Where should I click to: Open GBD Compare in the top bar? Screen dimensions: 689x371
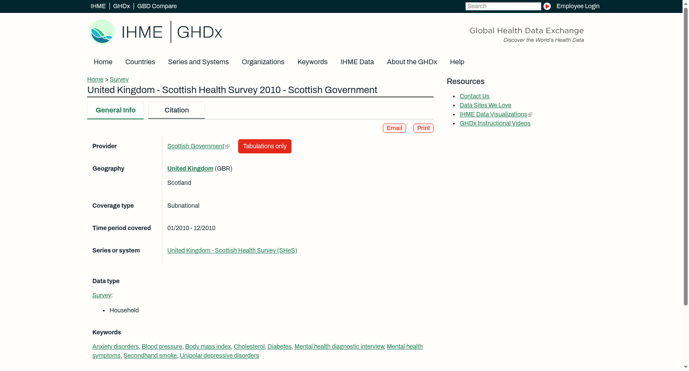157,6
